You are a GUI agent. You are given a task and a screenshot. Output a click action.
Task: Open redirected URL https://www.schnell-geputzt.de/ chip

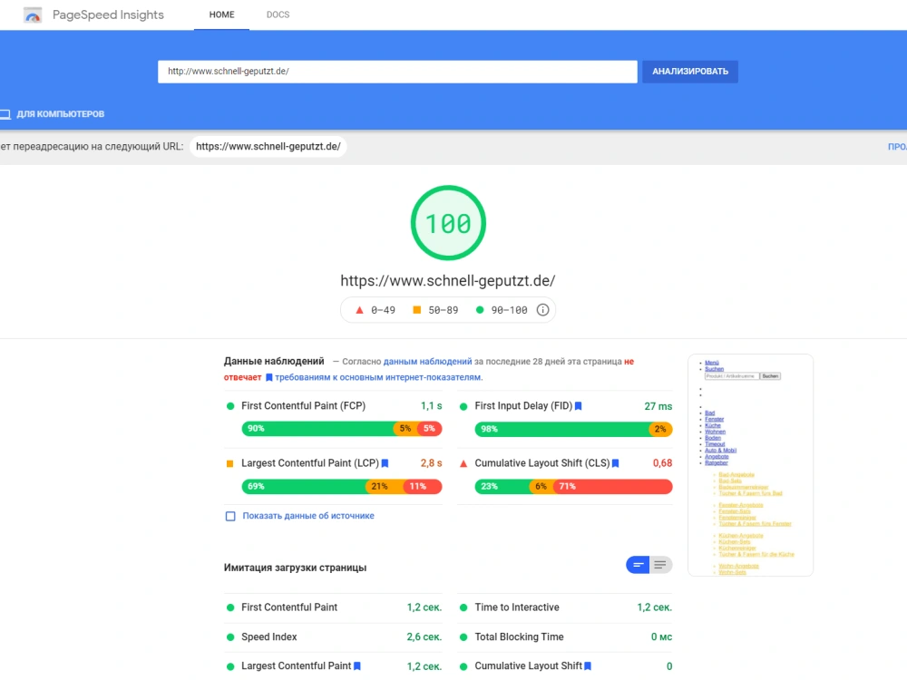tap(268, 146)
